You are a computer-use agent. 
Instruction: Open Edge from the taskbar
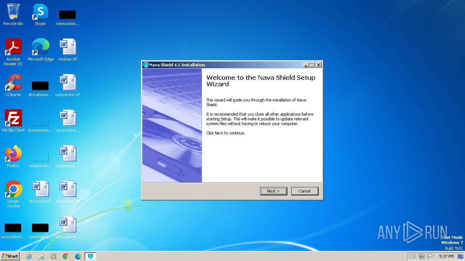click(78, 256)
